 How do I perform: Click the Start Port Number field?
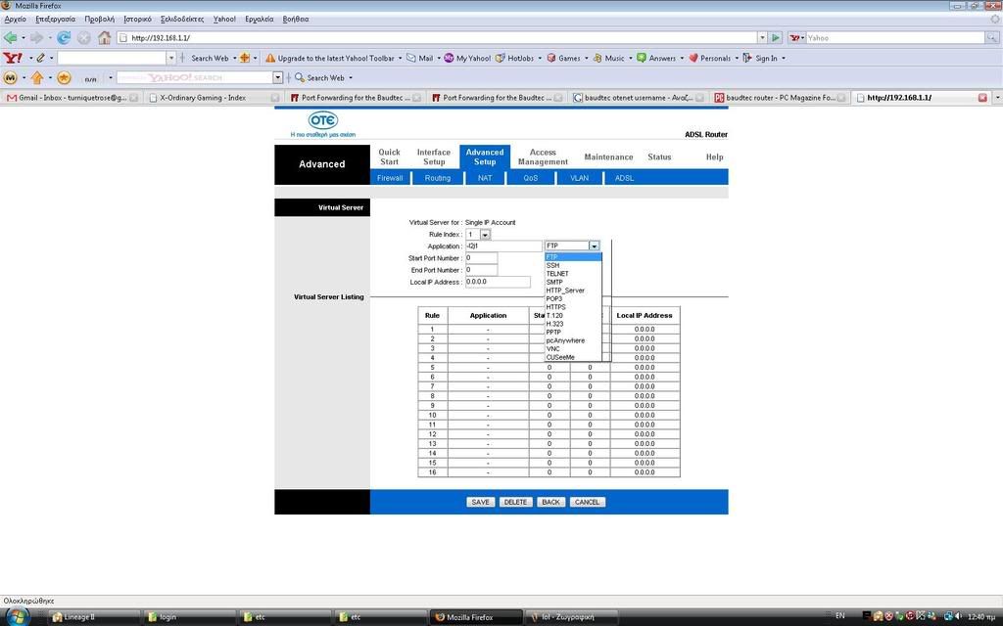(481, 258)
